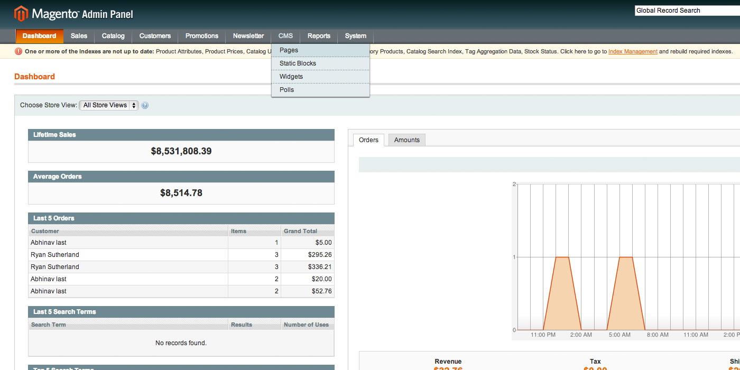Image resolution: width=740 pixels, height=370 pixels.
Task: Click the Dashboard page heading
Action: 34,77
